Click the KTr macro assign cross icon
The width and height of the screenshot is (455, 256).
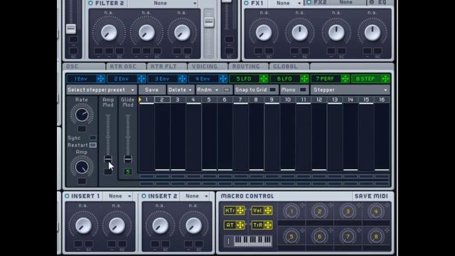pyautogui.click(x=240, y=210)
